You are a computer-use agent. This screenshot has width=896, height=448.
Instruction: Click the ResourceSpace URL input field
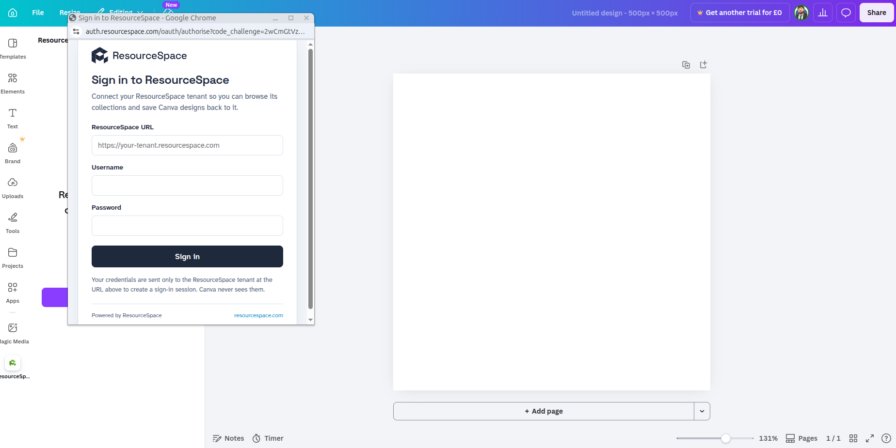click(187, 145)
